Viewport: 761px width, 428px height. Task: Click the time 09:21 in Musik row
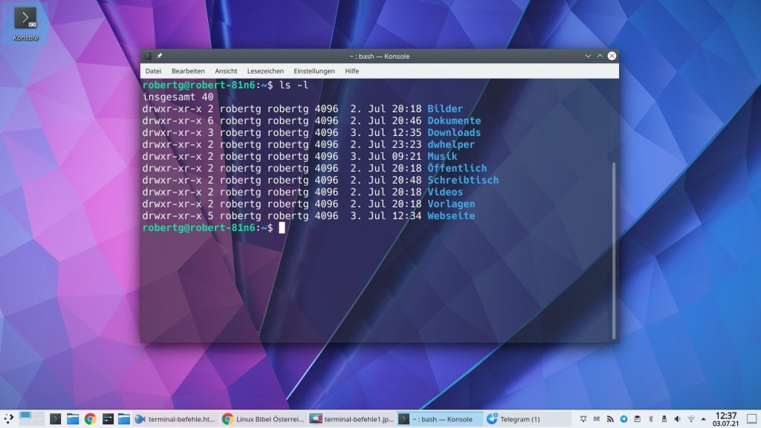(x=407, y=156)
